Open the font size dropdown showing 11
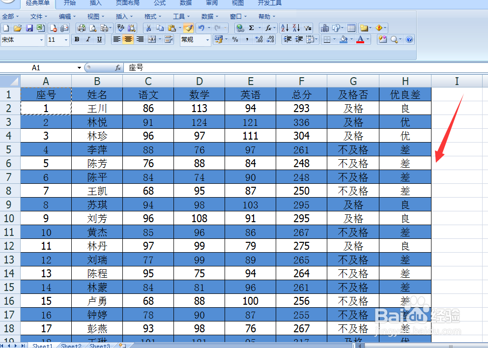 66,40
